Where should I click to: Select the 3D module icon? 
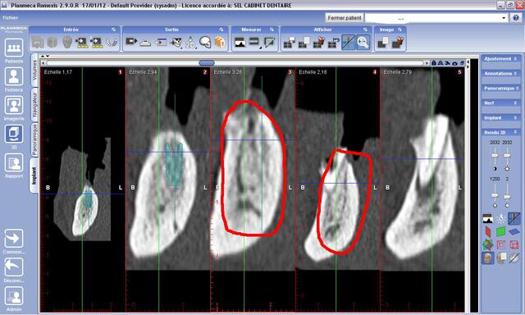pos(14,134)
